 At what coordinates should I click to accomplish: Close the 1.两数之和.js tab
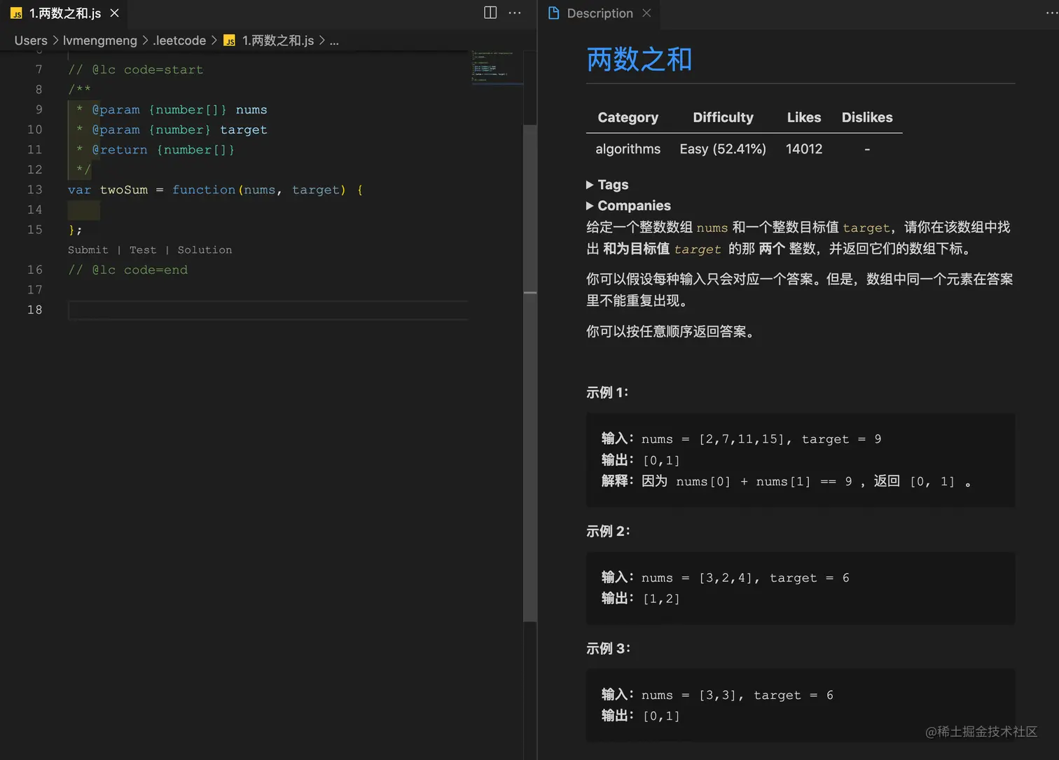click(x=114, y=13)
